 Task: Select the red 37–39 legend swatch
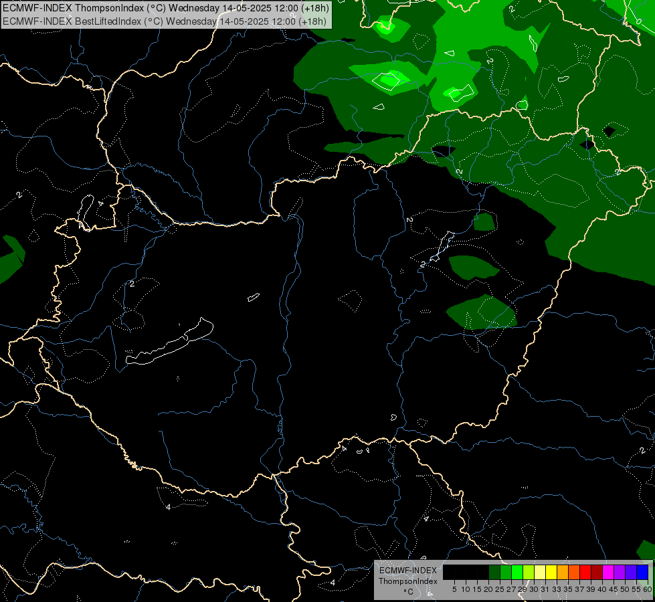click(x=585, y=572)
